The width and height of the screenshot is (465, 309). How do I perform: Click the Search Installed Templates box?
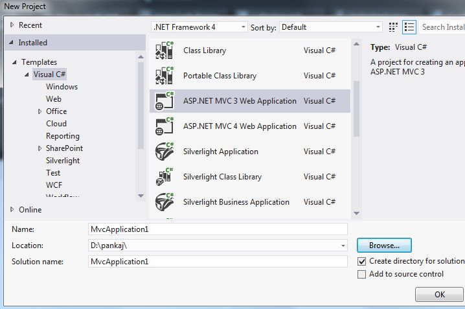[443, 27]
